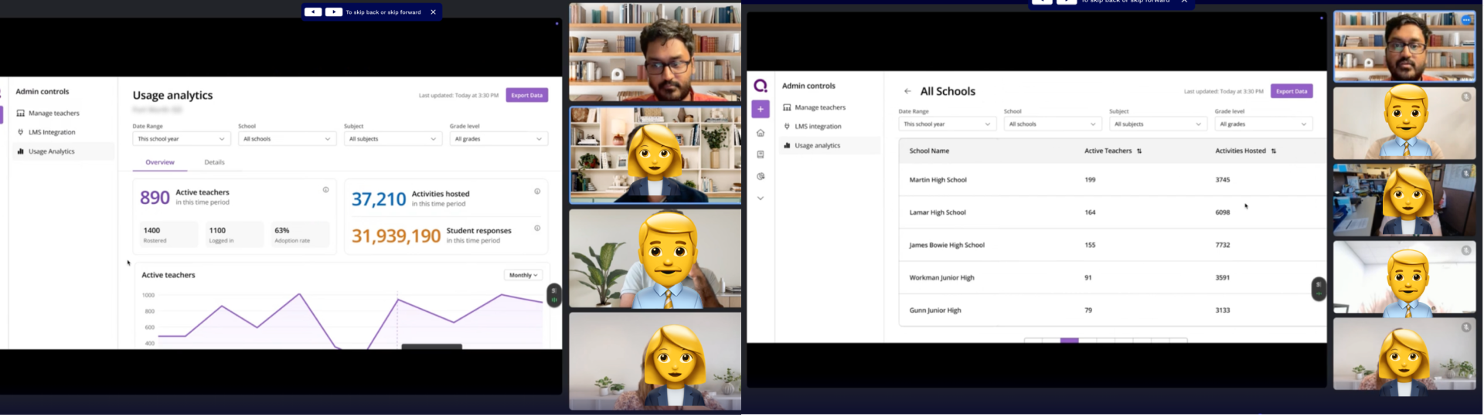Click the highlighted purple pagination page button
This screenshot has height=417, width=1484.
(1069, 340)
